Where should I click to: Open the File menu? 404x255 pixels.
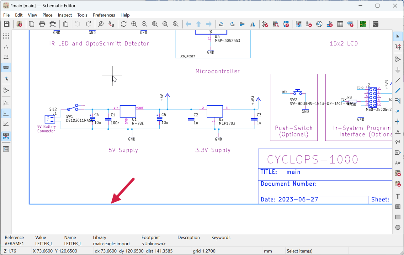(x=6, y=15)
